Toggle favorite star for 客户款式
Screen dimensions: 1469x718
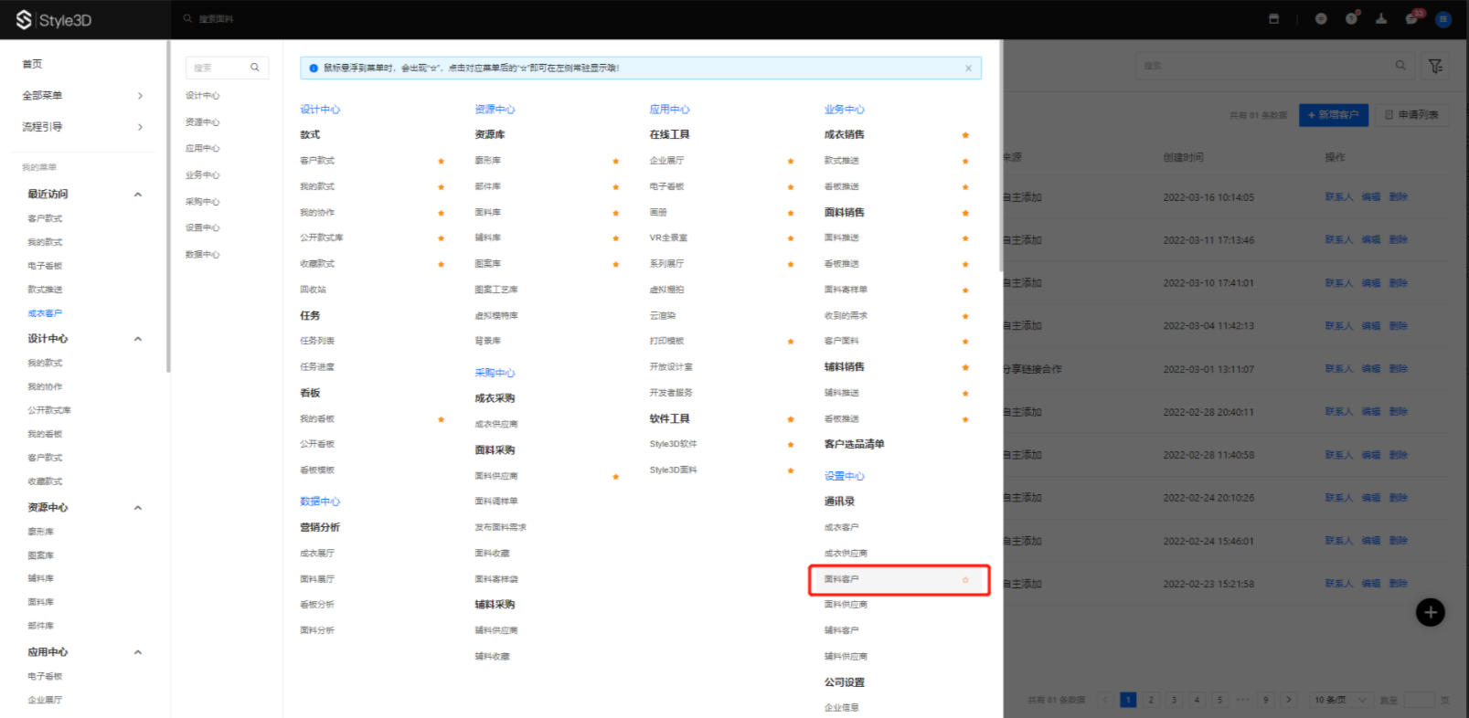(441, 162)
